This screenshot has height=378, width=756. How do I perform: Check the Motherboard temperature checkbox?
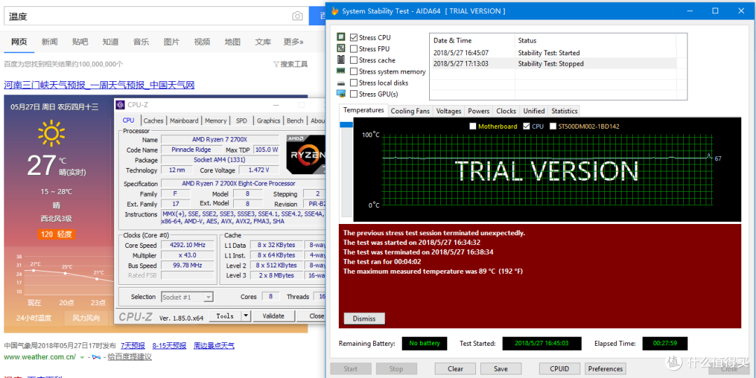(x=472, y=126)
